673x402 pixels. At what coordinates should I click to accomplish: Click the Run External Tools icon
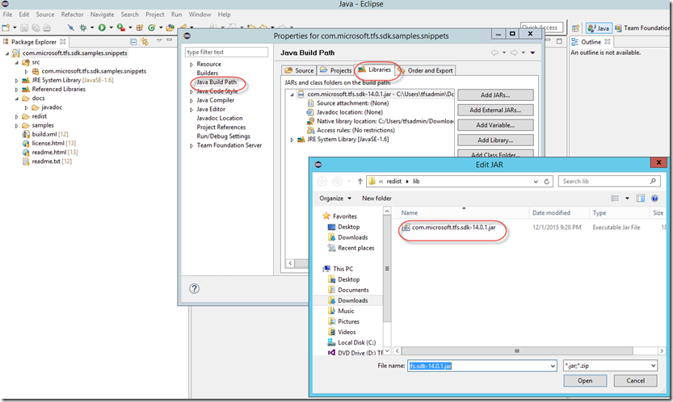pyautogui.click(x=121, y=28)
